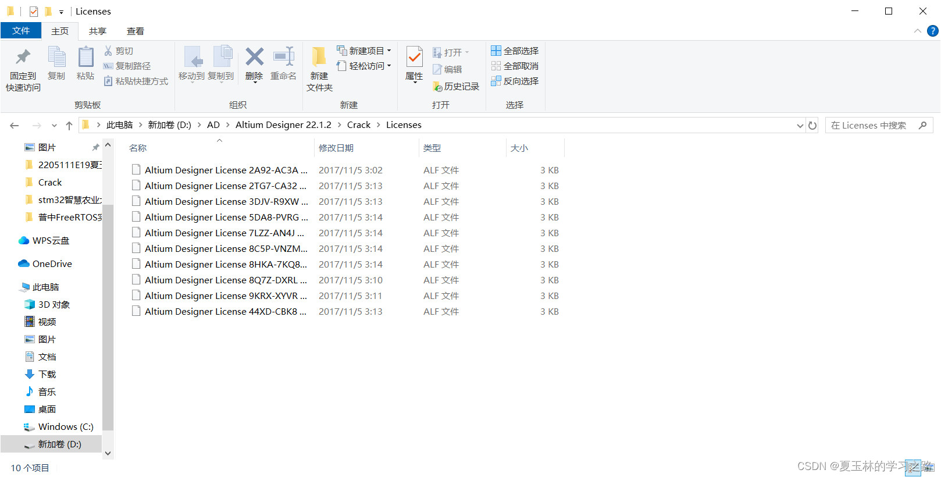Select 视频 (Videos) in navigation pane
This screenshot has height=477, width=941.
coord(41,322)
